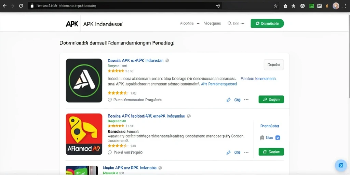Open the browser three-dot menu
The height and width of the screenshot is (175, 350).
click(x=345, y=6)
